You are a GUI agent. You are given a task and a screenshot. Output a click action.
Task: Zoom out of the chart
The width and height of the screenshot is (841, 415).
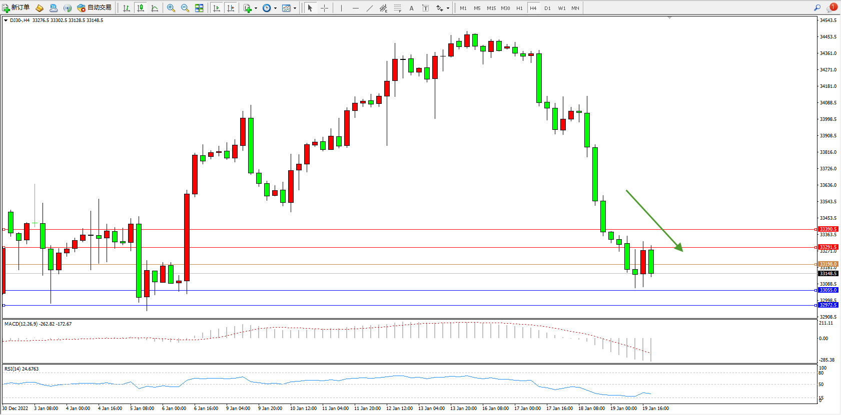click(x=185, y=8)
